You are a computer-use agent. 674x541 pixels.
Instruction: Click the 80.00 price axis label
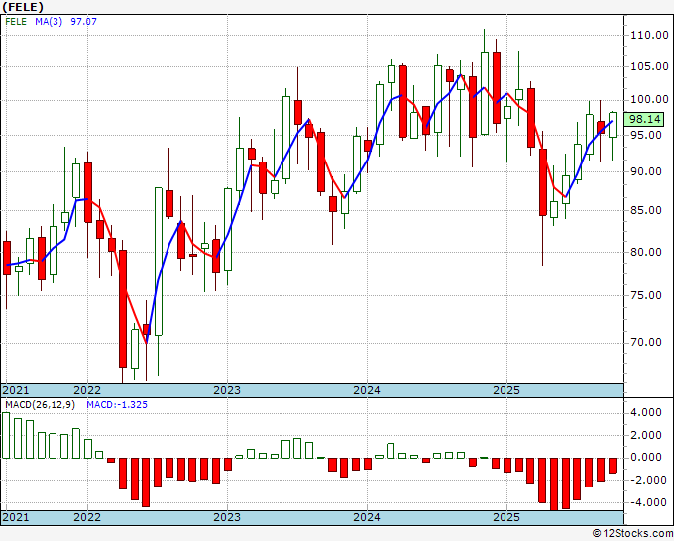point(646,252)
